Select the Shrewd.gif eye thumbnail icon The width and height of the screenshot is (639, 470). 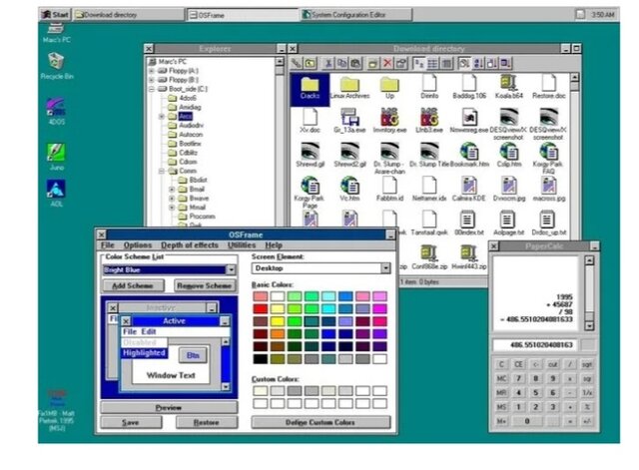pos(310,155)
